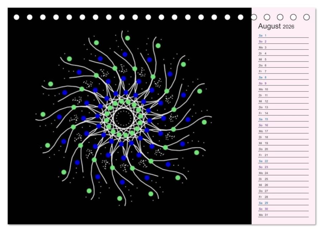The image size is (323, 232).
Task: Select the 'Mo 3' date row
Action: pos(284,47)
